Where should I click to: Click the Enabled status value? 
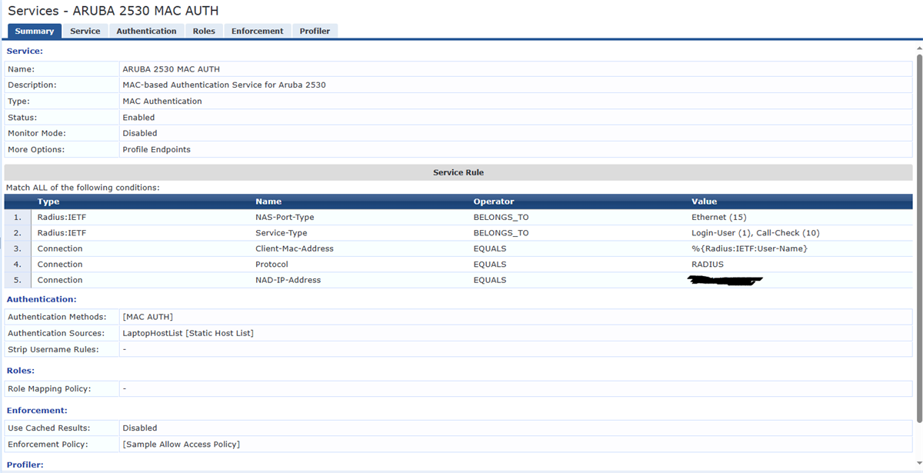[138, 118]
